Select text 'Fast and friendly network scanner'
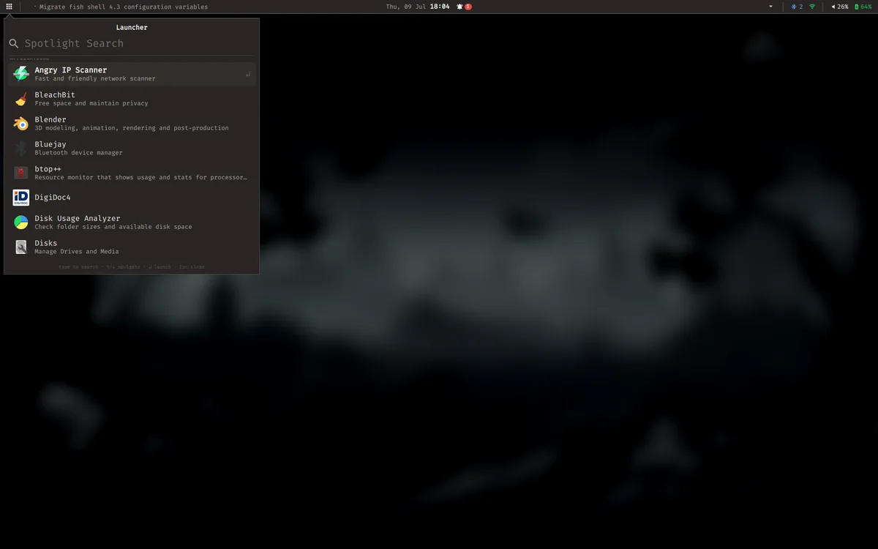Image resolution: width=878 pixels, height=549 pixels. coord(95,79)
